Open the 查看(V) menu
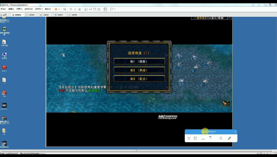The image size is (277, 157). [x=19, y=9]
